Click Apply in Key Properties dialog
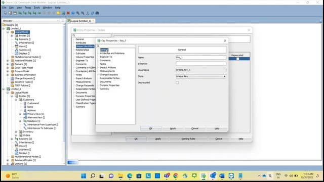The height and width of the screenshot is (182, 324). click(x=173, y=128)
